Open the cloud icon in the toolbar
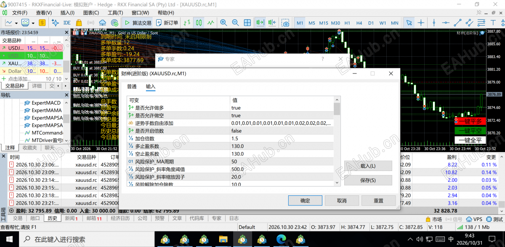Image resolution: width=505 pixels, height=247 pixels. [x=102, y=23]
